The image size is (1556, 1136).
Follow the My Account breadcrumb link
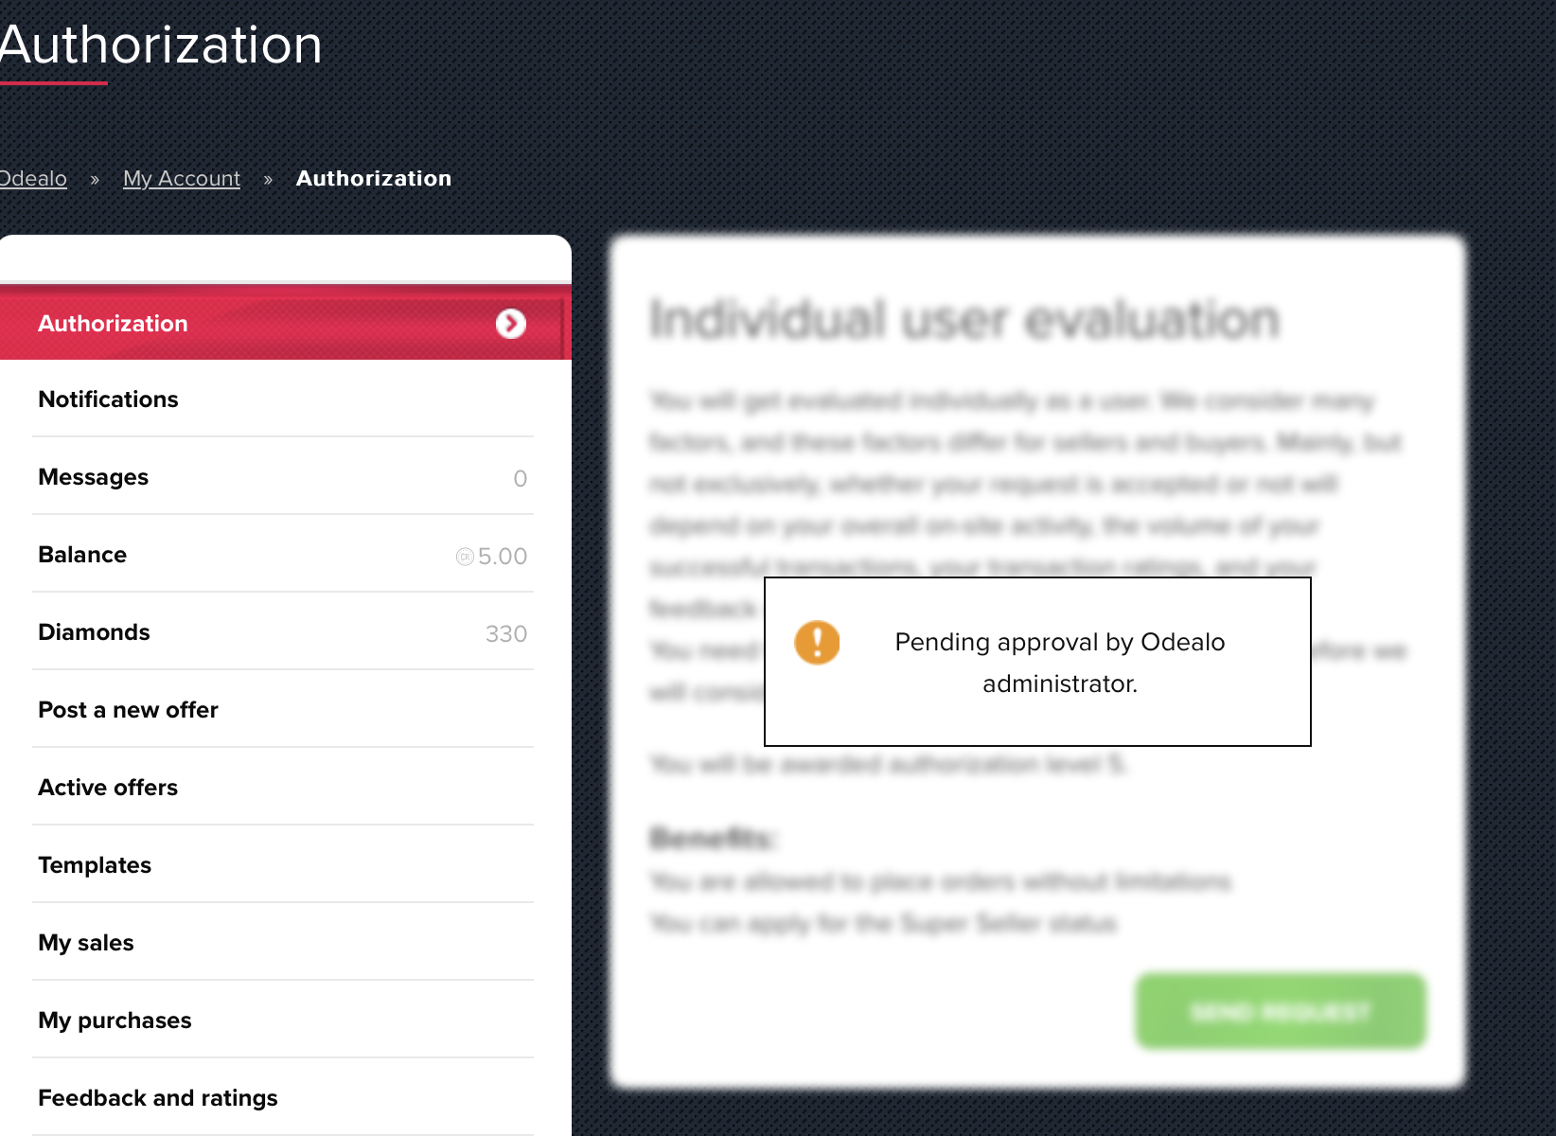point(182,178)
